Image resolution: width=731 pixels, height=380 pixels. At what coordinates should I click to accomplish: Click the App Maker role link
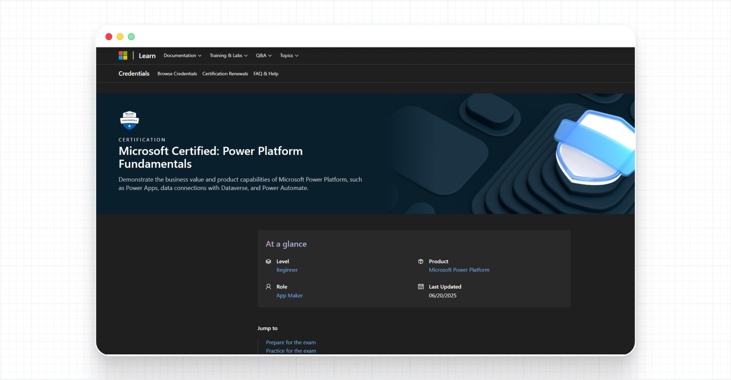(x=290, y=296)
